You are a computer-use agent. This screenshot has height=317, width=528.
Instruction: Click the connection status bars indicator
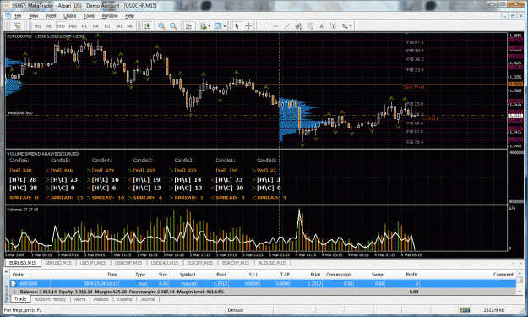[x=465, y=310]
